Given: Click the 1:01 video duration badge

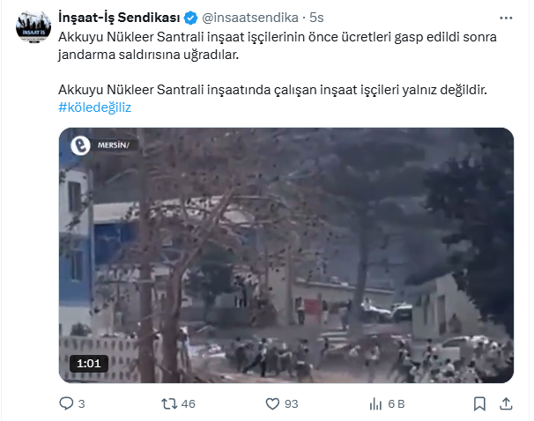Looking at the screenshot, I should pos(89,364).
